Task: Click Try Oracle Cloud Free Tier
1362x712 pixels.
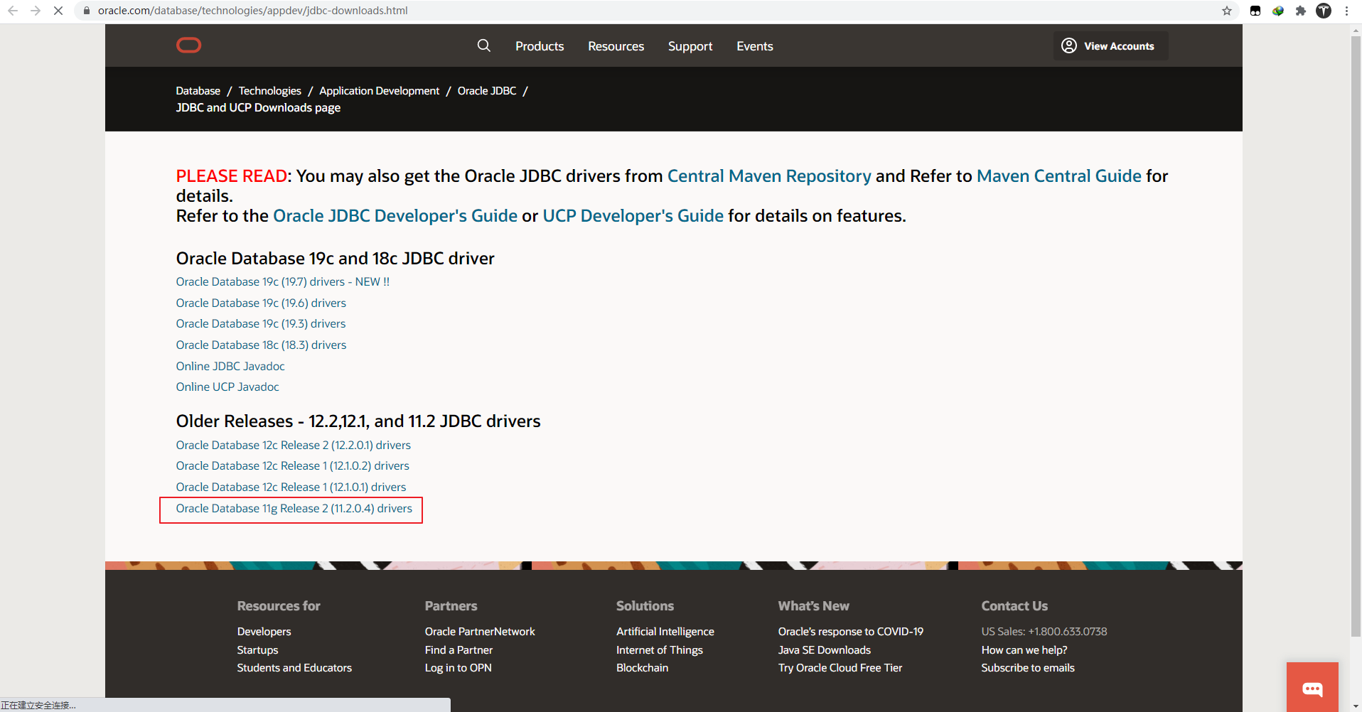Action: (x=840, y=668)
